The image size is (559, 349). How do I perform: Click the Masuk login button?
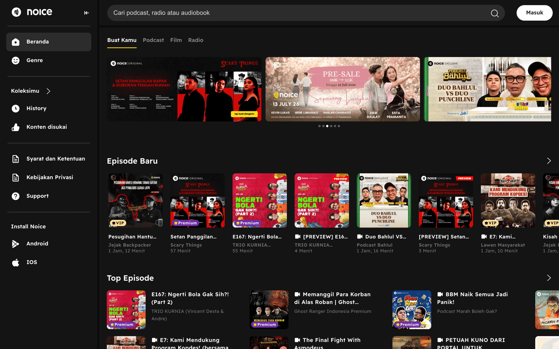click(535, 13)
